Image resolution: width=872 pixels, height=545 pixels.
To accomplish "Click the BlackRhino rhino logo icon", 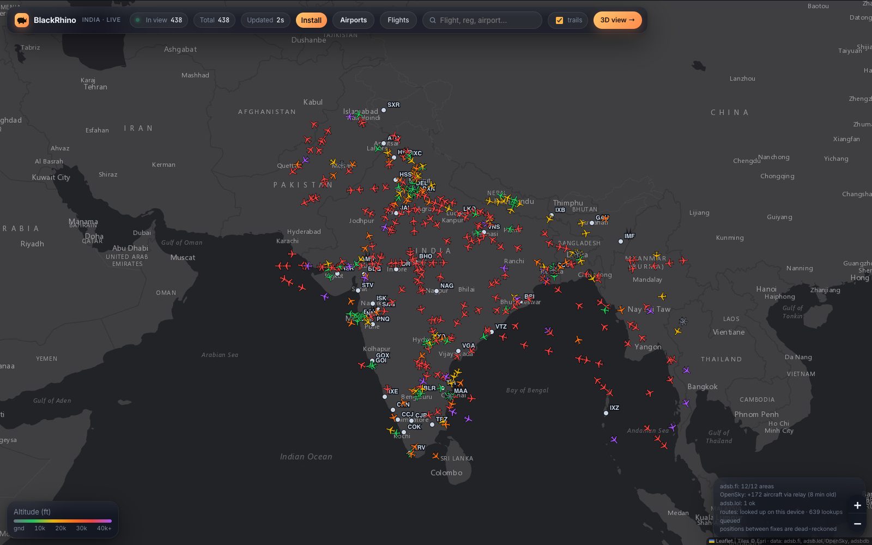I will point(22,20).
